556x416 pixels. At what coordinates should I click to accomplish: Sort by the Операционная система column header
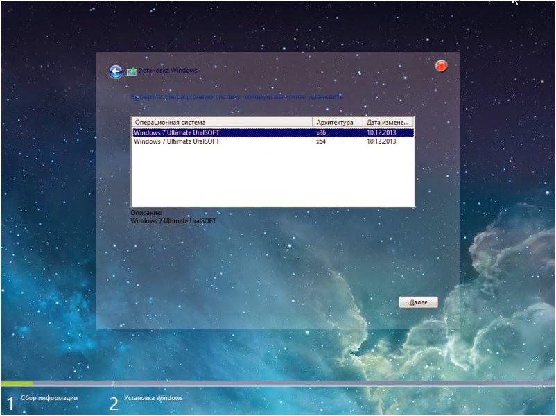tap(222, 122)
